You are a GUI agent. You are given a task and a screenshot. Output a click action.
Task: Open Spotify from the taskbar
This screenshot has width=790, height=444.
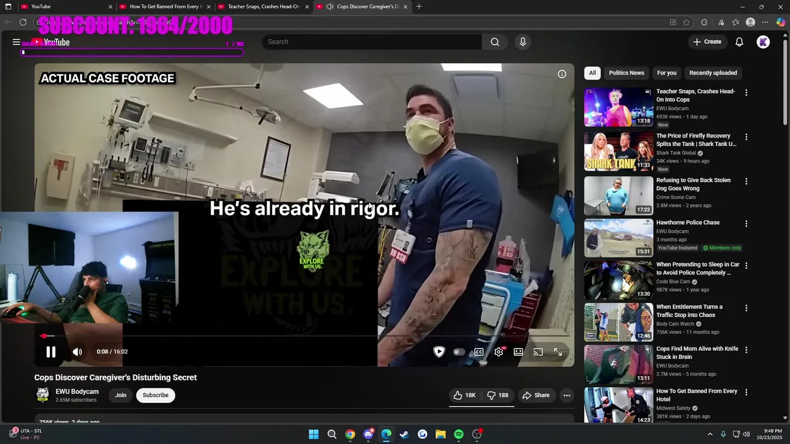coord(459,434)
